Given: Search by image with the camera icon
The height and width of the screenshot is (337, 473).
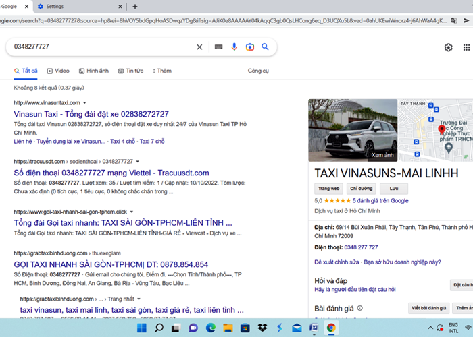Looking at the screenshot, I should tap(250, 47).
